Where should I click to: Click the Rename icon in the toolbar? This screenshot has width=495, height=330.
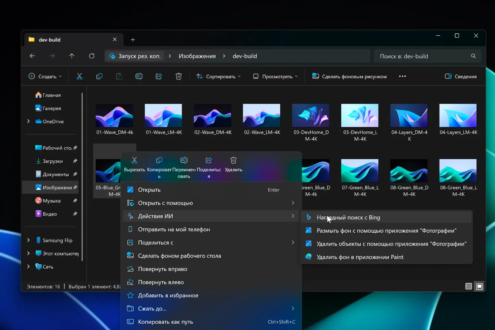coord(139,76)
